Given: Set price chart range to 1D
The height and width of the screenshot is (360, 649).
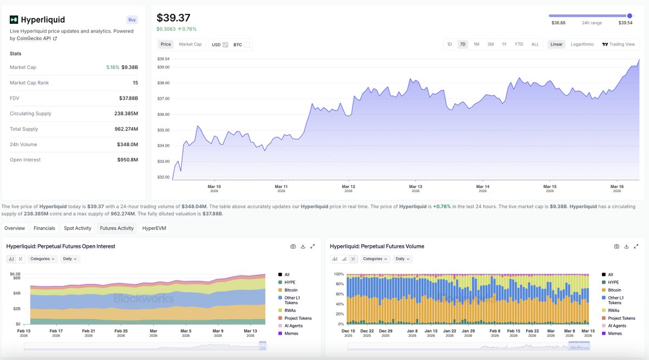Looking at the screenshot, I should 449,44.
